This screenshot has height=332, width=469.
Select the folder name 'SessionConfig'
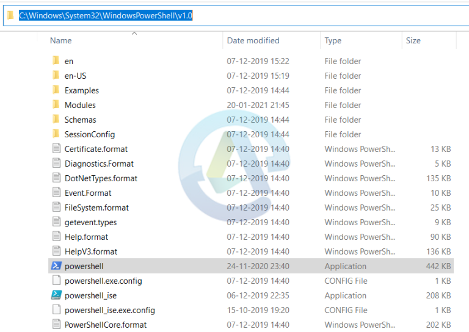click(90, 134)
